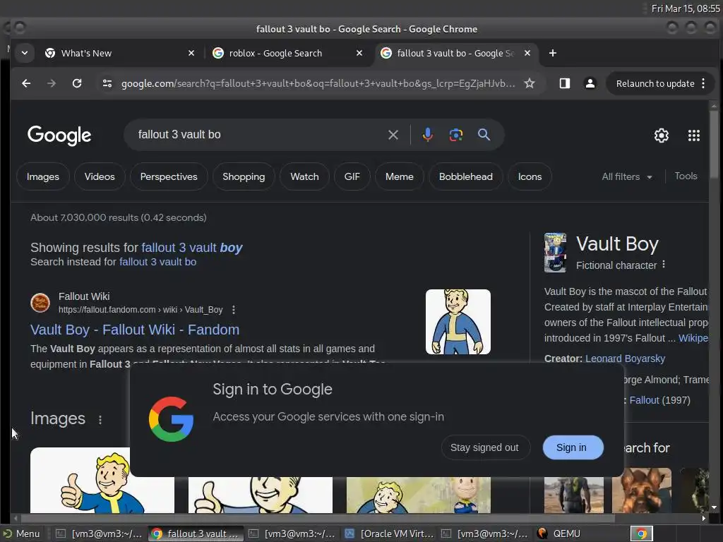Open the Fallout (1997) link

tap(644, 400)
